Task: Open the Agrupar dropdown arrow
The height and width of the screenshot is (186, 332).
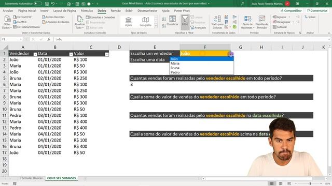Action: [x=289, y=17]
